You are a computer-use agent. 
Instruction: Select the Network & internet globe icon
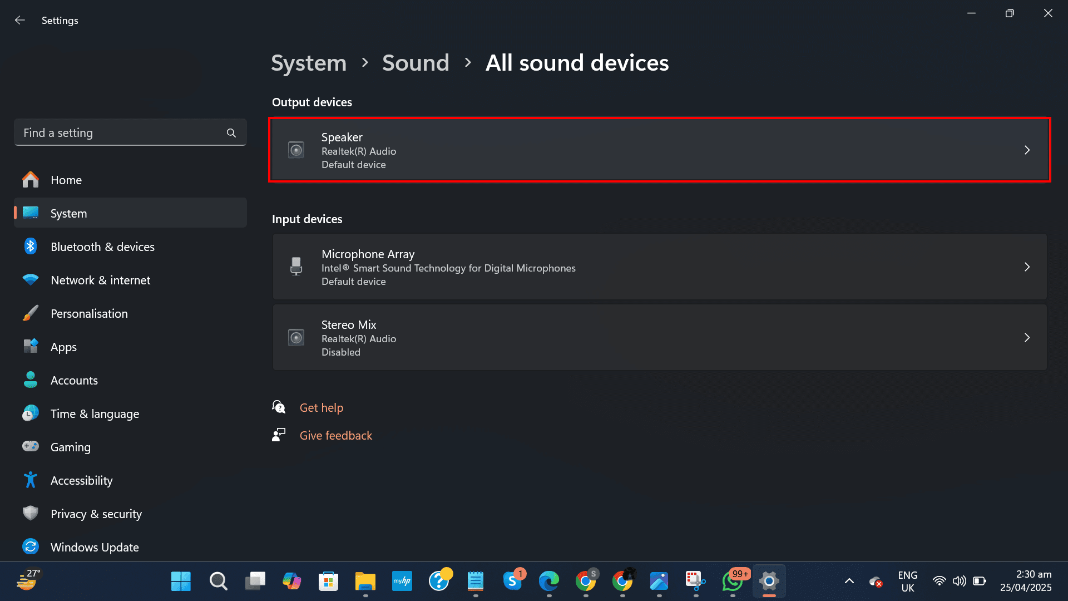coord(31,280)
